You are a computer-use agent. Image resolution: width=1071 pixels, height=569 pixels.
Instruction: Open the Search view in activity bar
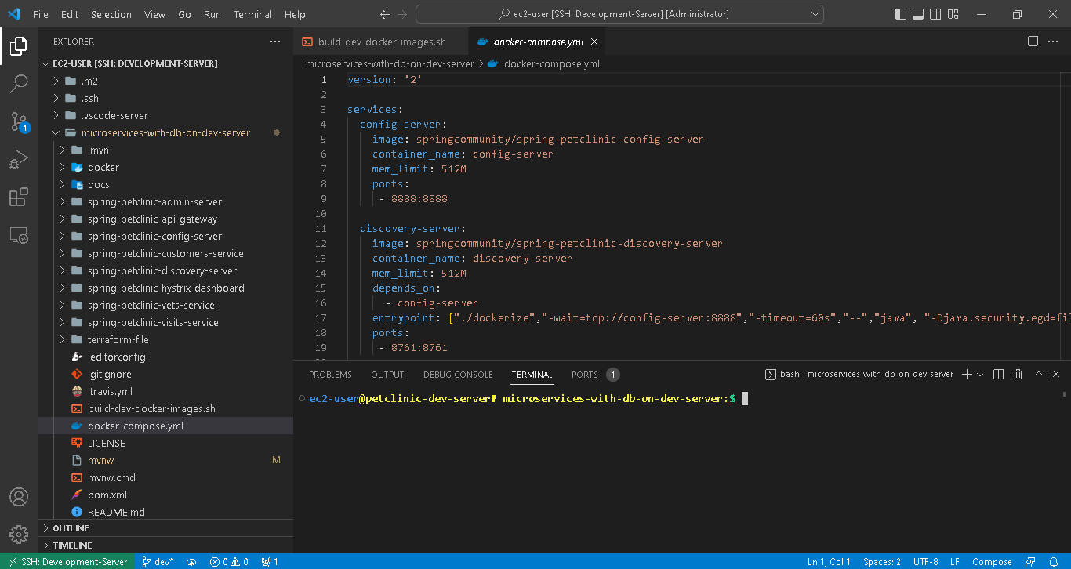pos(19,83)
